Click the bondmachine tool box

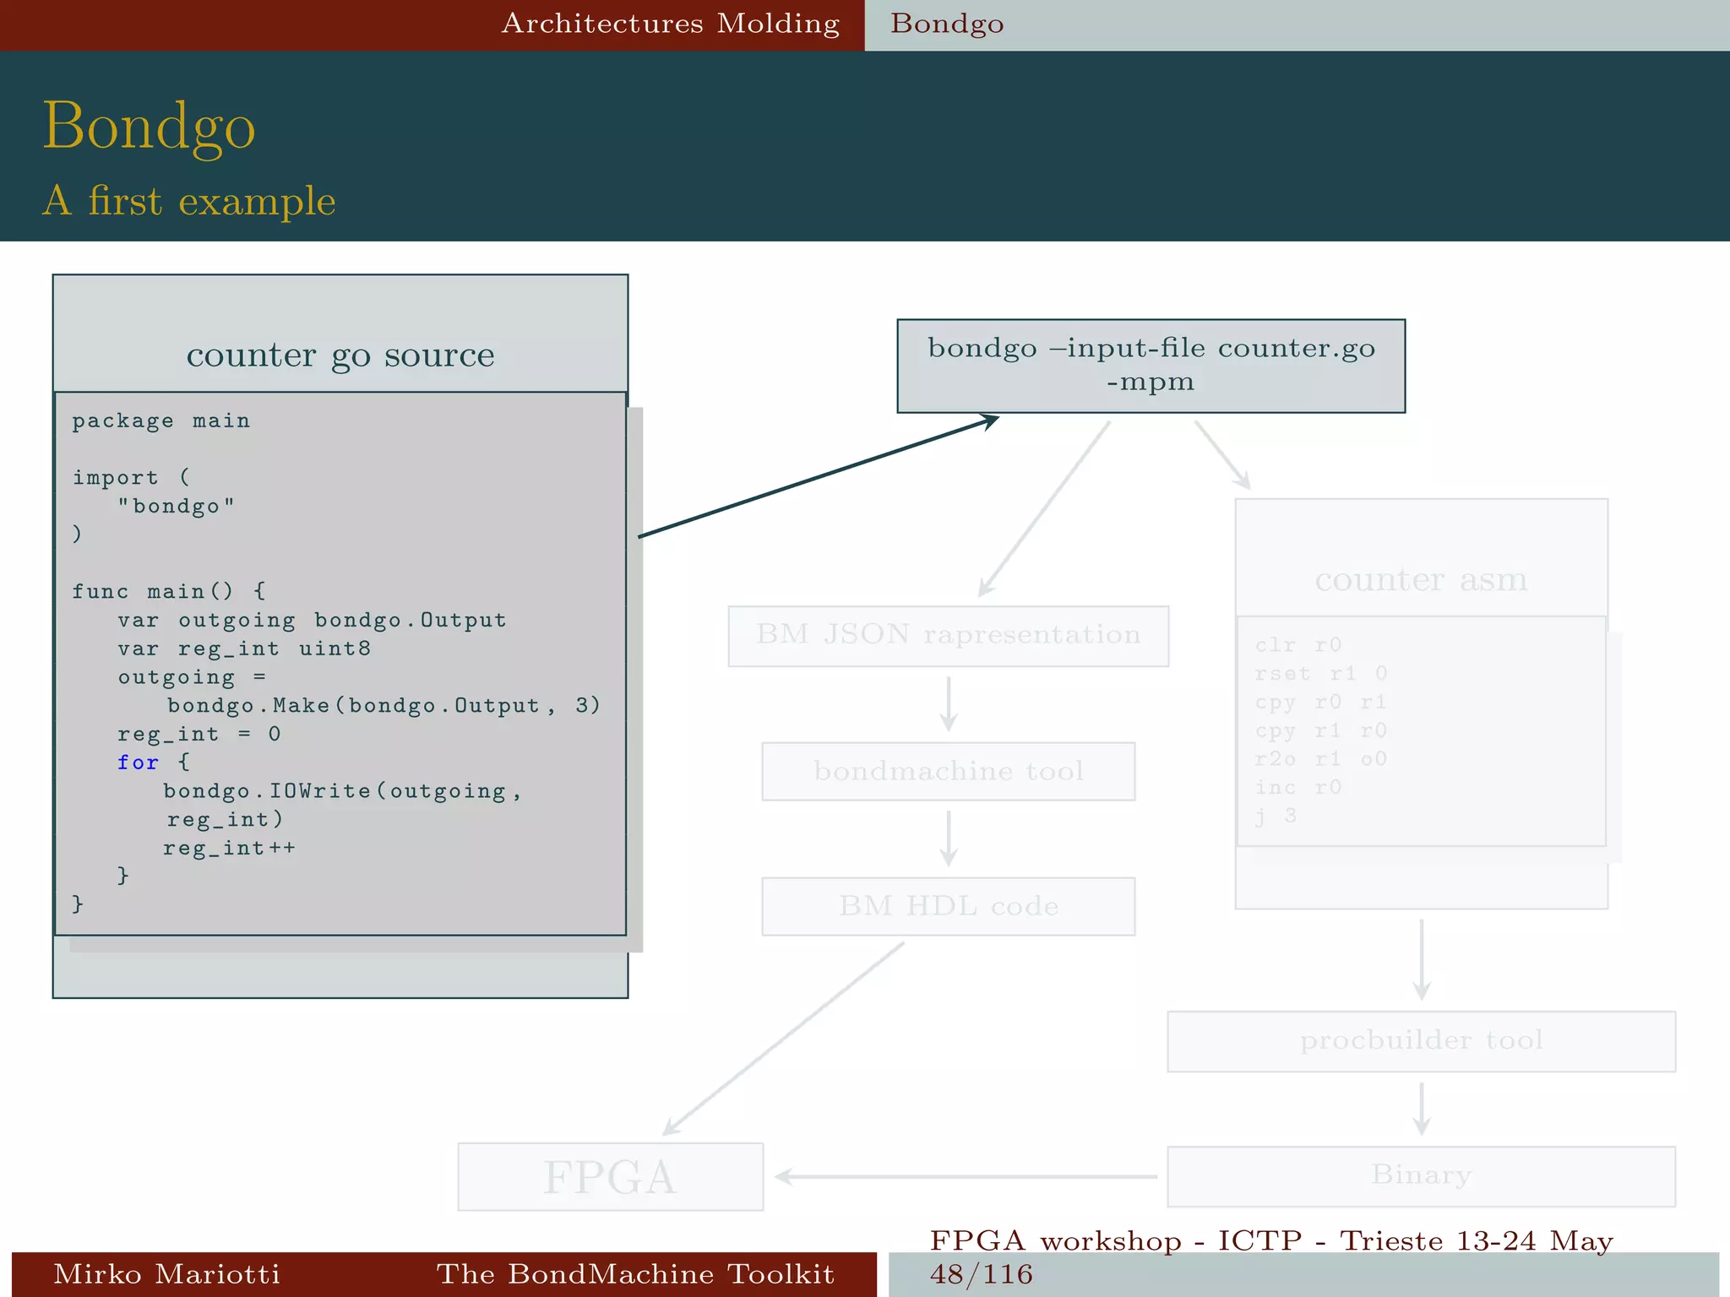948,771
